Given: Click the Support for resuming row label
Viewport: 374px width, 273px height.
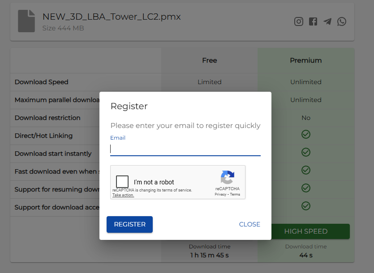Looking at the screenshot, I should click(57, 189).
